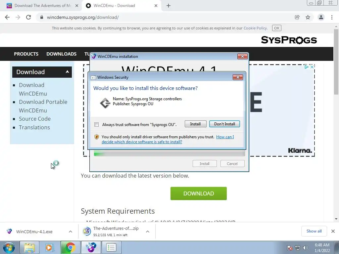
Task: Close the Adventures download tab
Action: coord(77,6)
